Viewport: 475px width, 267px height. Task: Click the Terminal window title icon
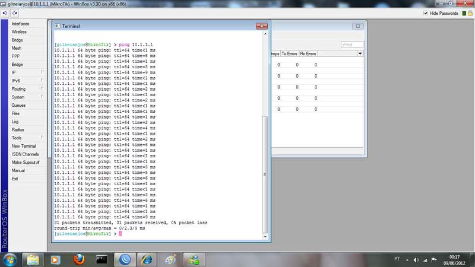[57, 26]
